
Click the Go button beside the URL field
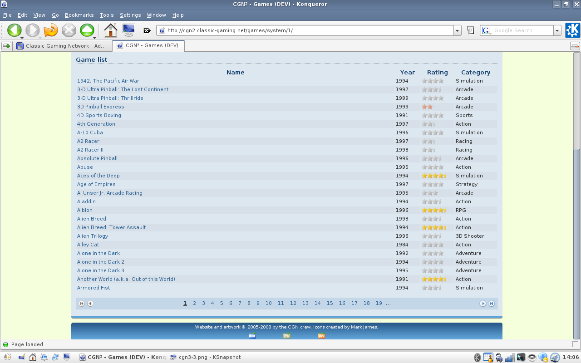click(x=471, y=30)
